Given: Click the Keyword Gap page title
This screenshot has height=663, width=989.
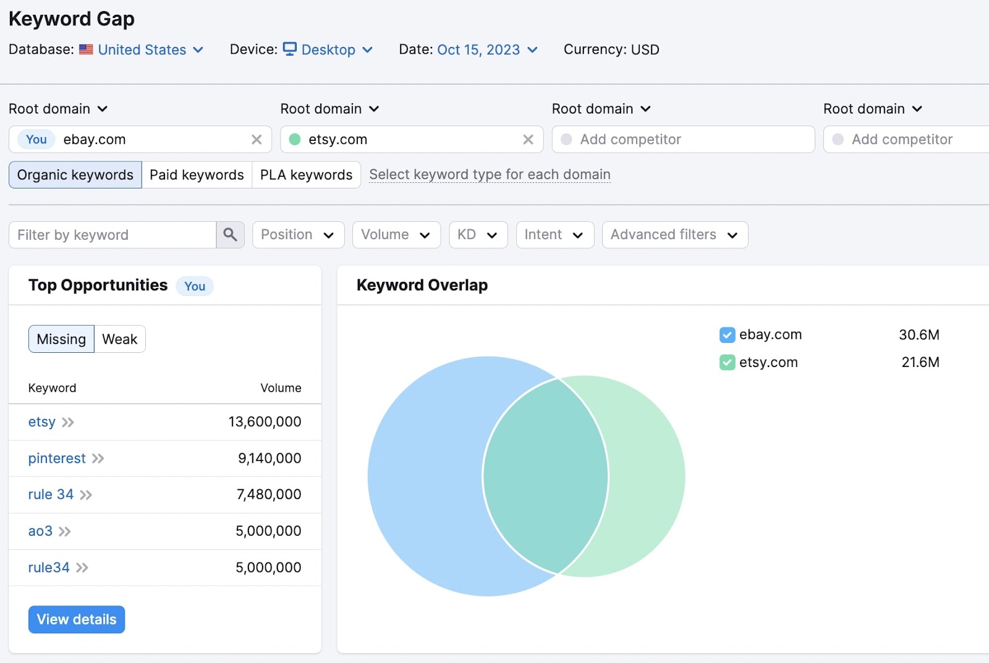Looking at the screenshot, I should click(72, 19).
